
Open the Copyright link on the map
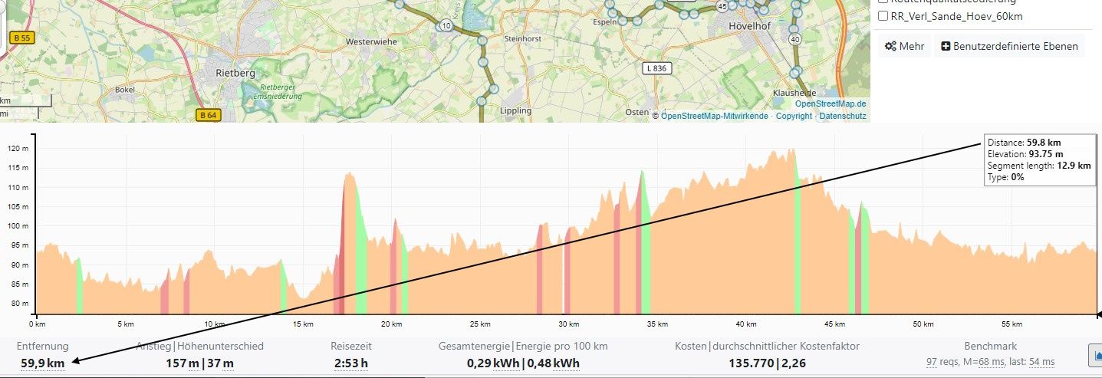pos(794,117)
